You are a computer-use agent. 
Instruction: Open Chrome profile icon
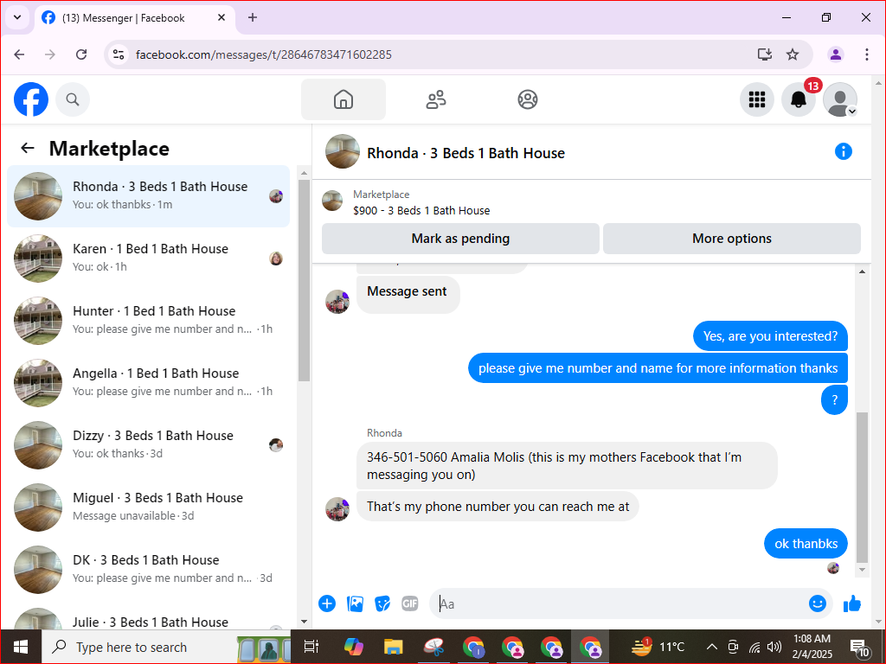(x=836, y=54)
